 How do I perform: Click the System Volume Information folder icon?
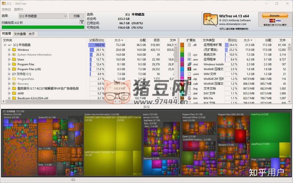14,55
